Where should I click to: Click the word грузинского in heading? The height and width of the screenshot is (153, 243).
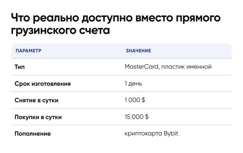(x=43, y=30)
